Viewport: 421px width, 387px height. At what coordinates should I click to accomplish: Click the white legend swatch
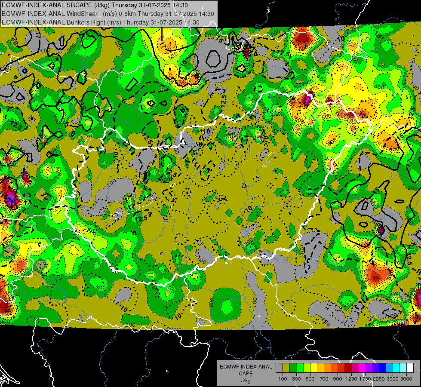click(x=410, y=368)
